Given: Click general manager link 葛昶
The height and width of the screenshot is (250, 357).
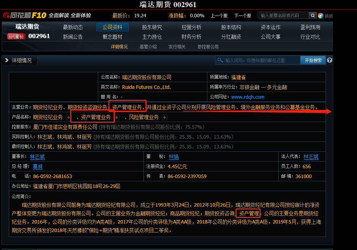Looking at the screenshot, I should click(37, 166).
